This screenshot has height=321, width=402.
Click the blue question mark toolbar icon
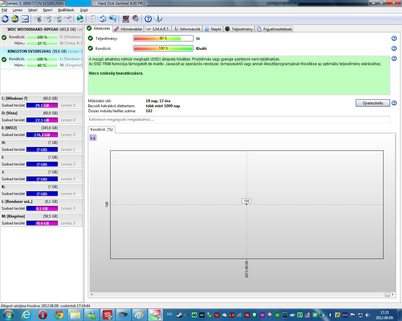click(148, 19)
